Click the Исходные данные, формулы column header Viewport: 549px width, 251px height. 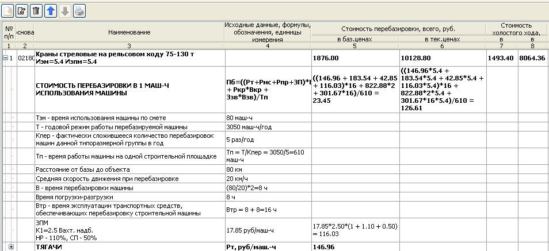pyautogui.click(x=268, y=32)
